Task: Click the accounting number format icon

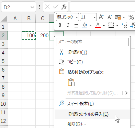Action: (x=118, y=17)
